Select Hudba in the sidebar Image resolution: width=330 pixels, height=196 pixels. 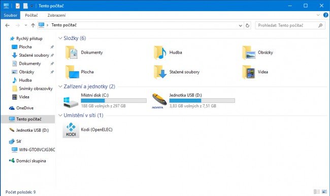click(22, 80)
